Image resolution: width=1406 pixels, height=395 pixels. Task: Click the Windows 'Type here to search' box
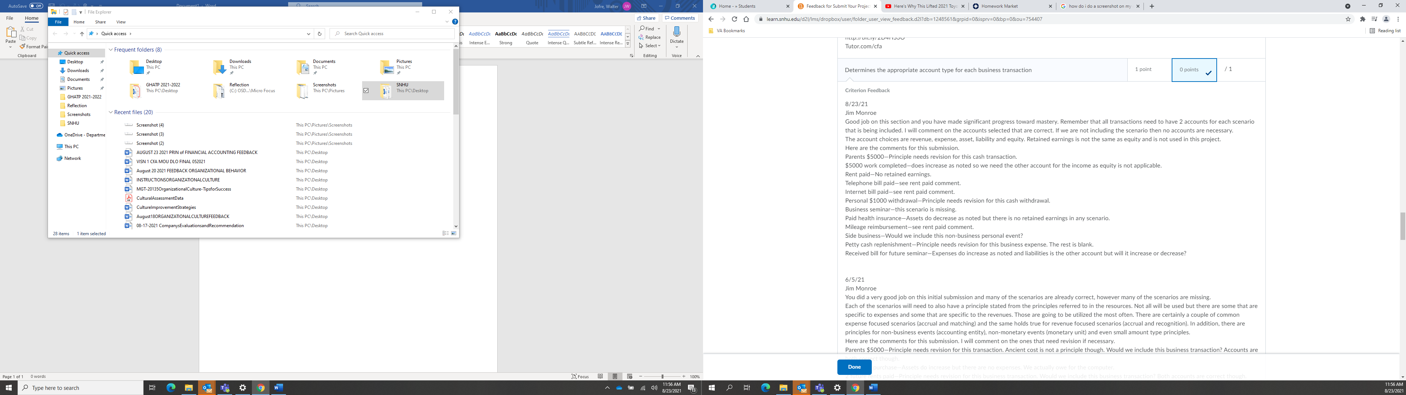[80, 388]
